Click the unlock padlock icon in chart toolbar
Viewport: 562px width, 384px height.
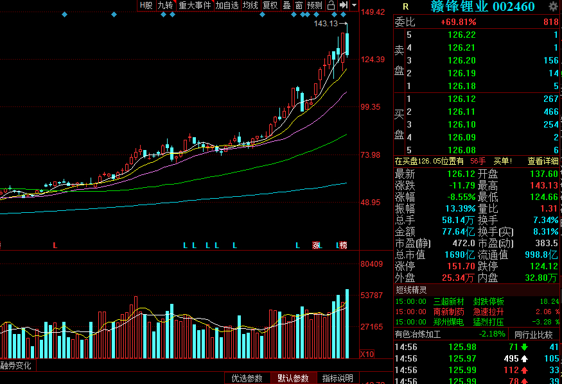[331, 5]
